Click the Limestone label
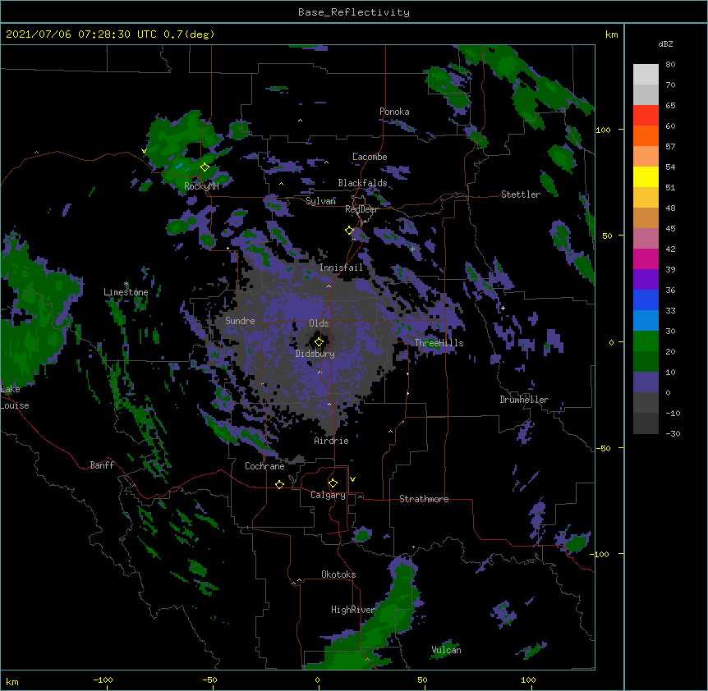Image resolution: width=708 pixels, height=691 pixels. click(126, 292)
